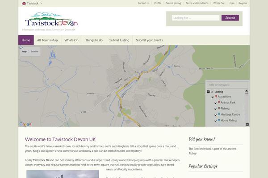Open Submit Listing in main navigation
Viewport: 268px width, 178px height.
pyautogui.click(x=119, y=40)
